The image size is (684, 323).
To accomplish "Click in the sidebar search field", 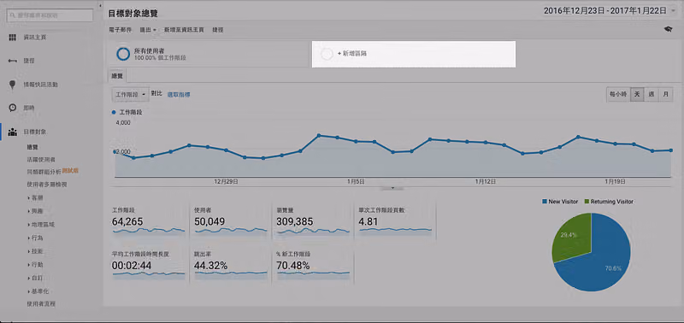I will pyautogui.click(x=50, y=15).
